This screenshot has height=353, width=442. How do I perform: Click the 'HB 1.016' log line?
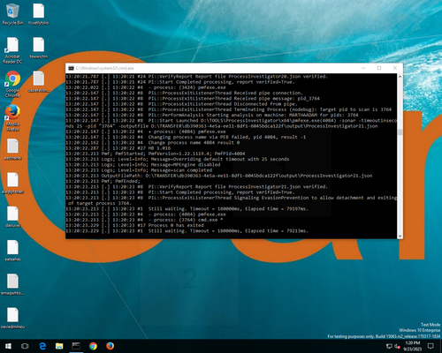point(118,148)
